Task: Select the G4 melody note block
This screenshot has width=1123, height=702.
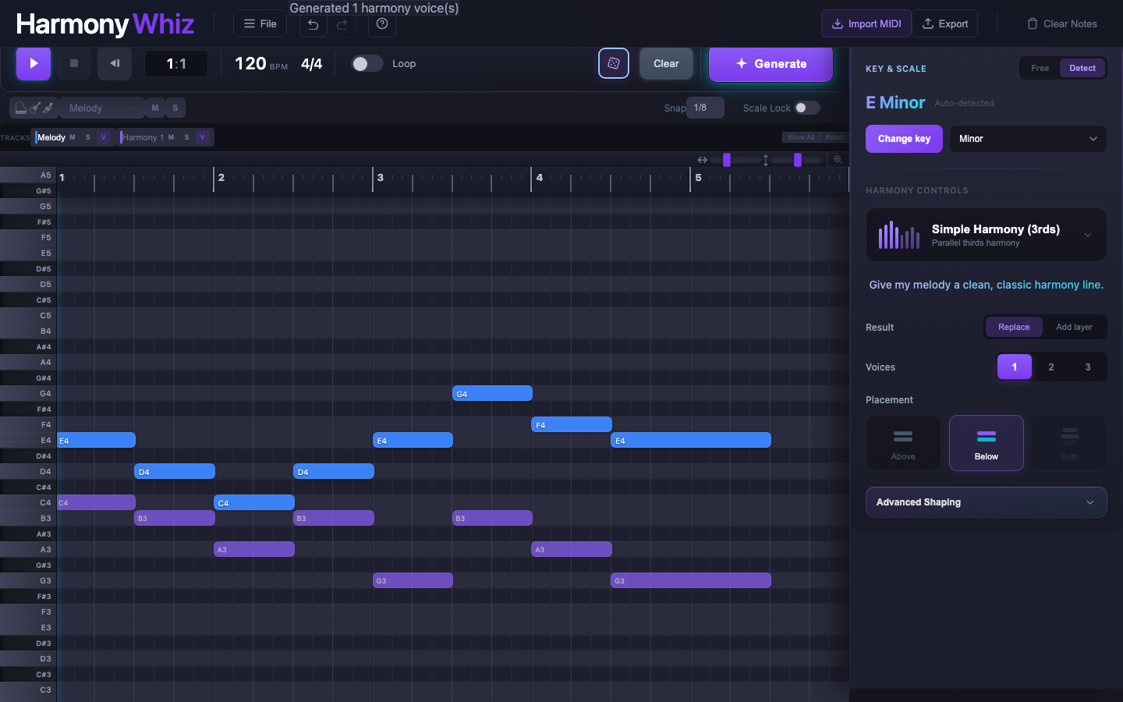Action: pyautogui.click(x=492, y=394)
